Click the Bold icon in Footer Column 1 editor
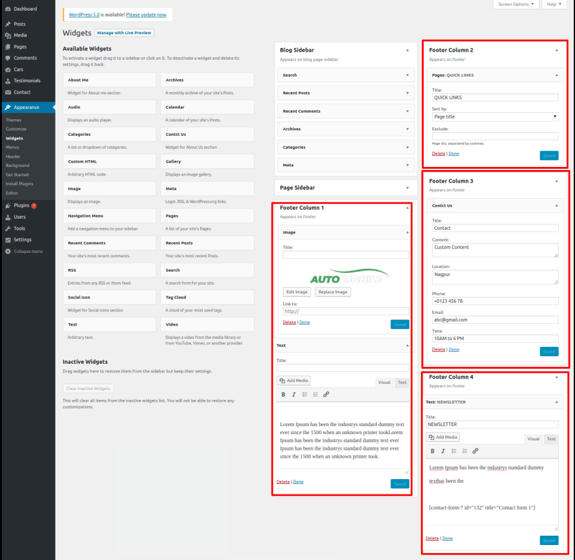This screenshot has height=560, width=575. tap(283, 394)
